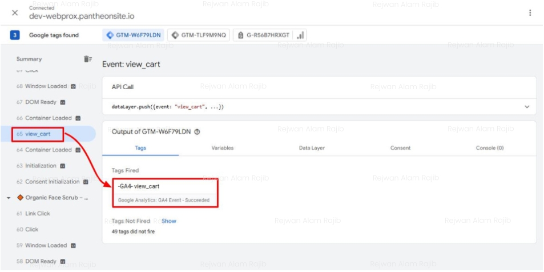544x272 pixels.
Task: Select the GTM-TLF9M9NQ container chip
Action: pos(199,35)
